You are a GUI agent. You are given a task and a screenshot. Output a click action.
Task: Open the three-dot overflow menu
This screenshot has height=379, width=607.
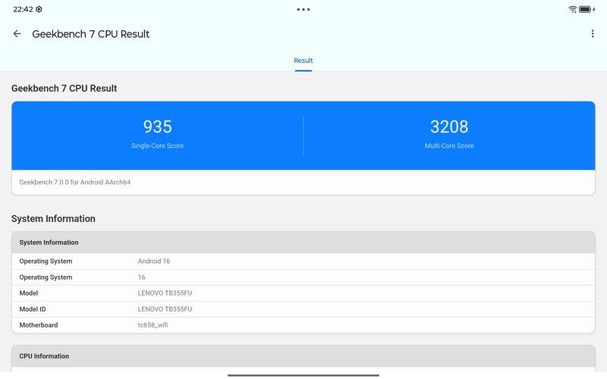[x=593, y=34]
